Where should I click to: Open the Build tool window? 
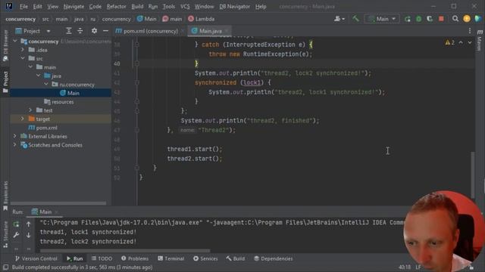236,258
